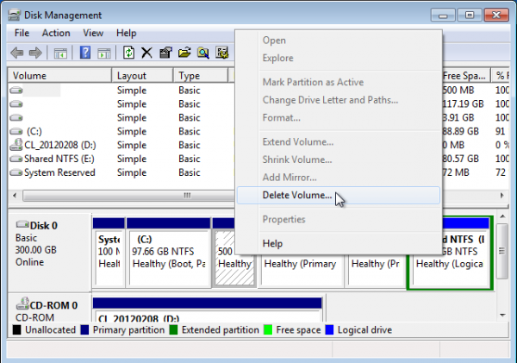Click Change Drive Letter and Paths entry
The image size is (517, 363).
339,100
